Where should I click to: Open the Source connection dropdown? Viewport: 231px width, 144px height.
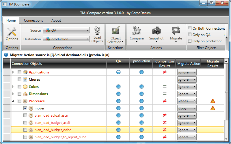click(66, 31)
